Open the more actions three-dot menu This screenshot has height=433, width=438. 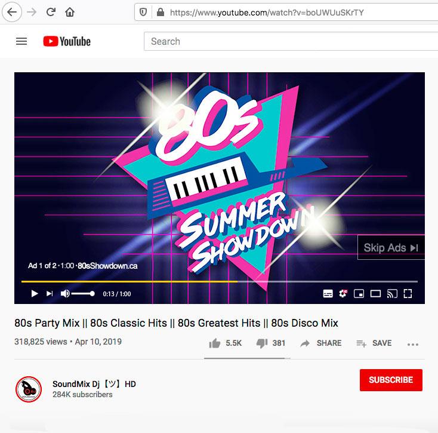click(x=413, y=345)
